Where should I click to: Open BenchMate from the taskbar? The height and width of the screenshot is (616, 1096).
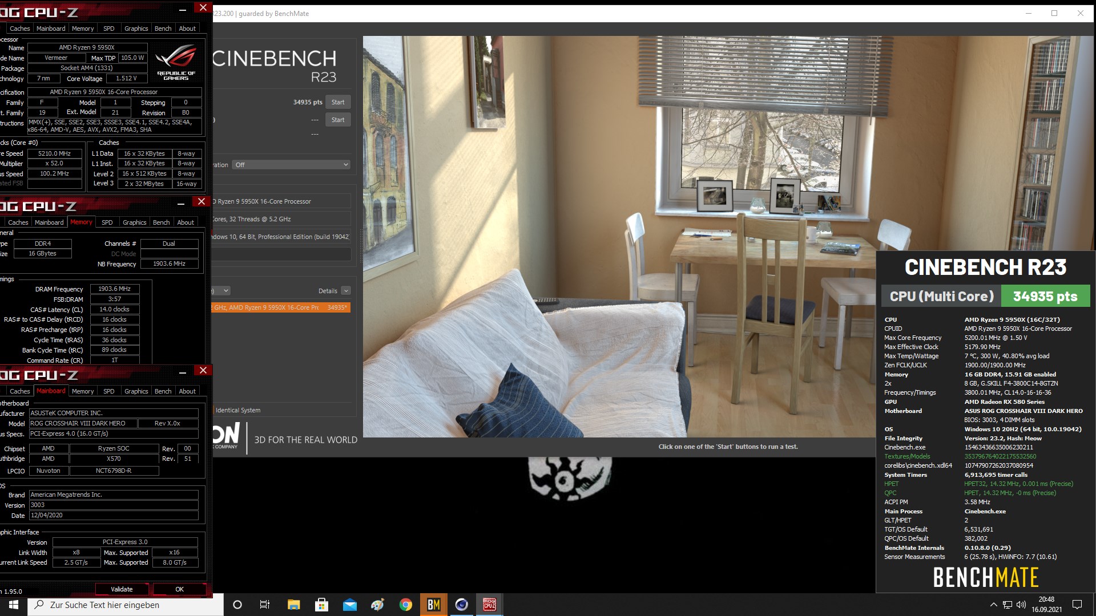[434, 605]
